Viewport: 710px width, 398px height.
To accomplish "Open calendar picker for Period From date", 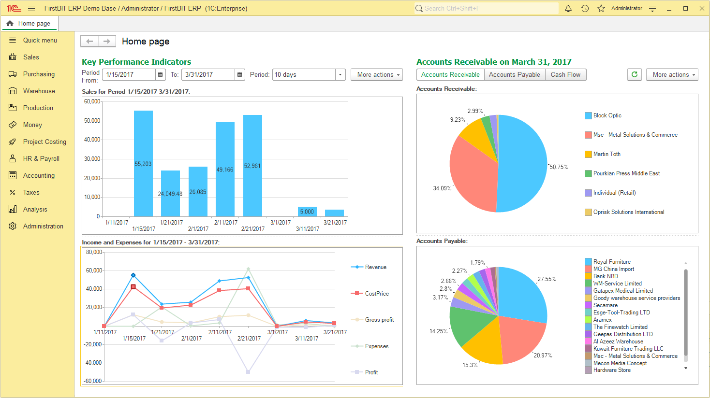I will coord(161,74).
